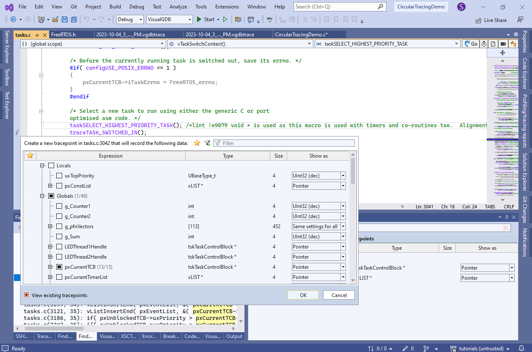532x352 pixels.
Task: Click the New Project toolbar icon
Action: (41, 19)
